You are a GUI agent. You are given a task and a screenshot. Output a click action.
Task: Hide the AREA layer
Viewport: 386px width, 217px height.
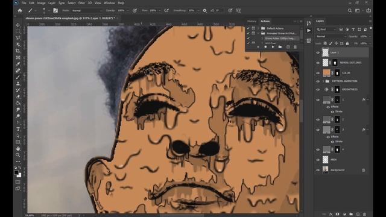click(318, 160)
